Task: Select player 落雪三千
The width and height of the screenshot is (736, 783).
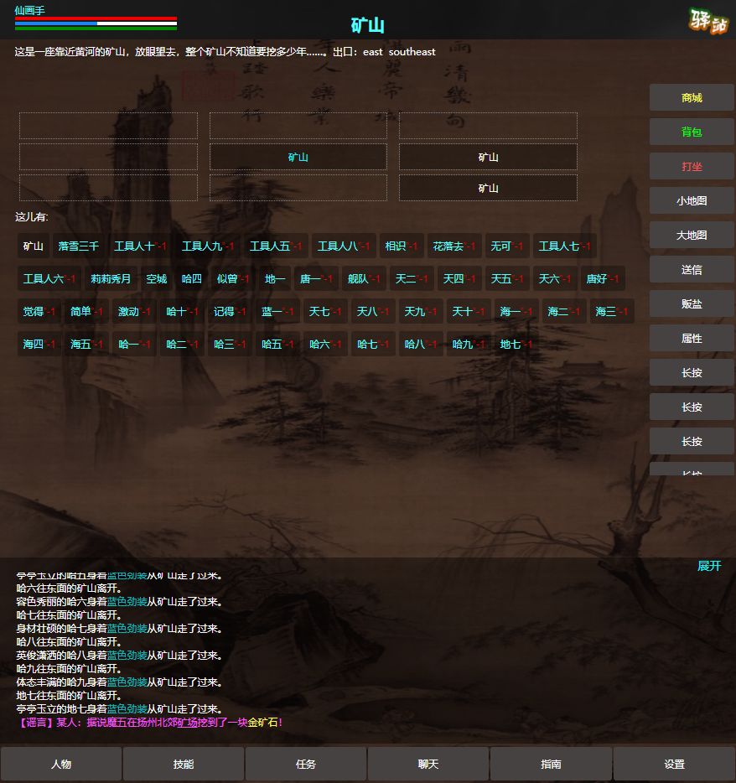Action: pos(79,246)
